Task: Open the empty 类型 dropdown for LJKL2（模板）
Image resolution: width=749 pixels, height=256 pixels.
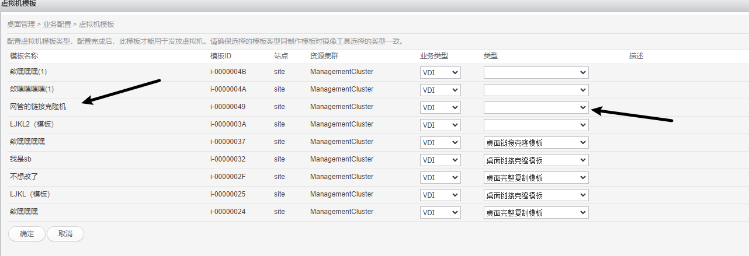Action: [x=536, y=125]
